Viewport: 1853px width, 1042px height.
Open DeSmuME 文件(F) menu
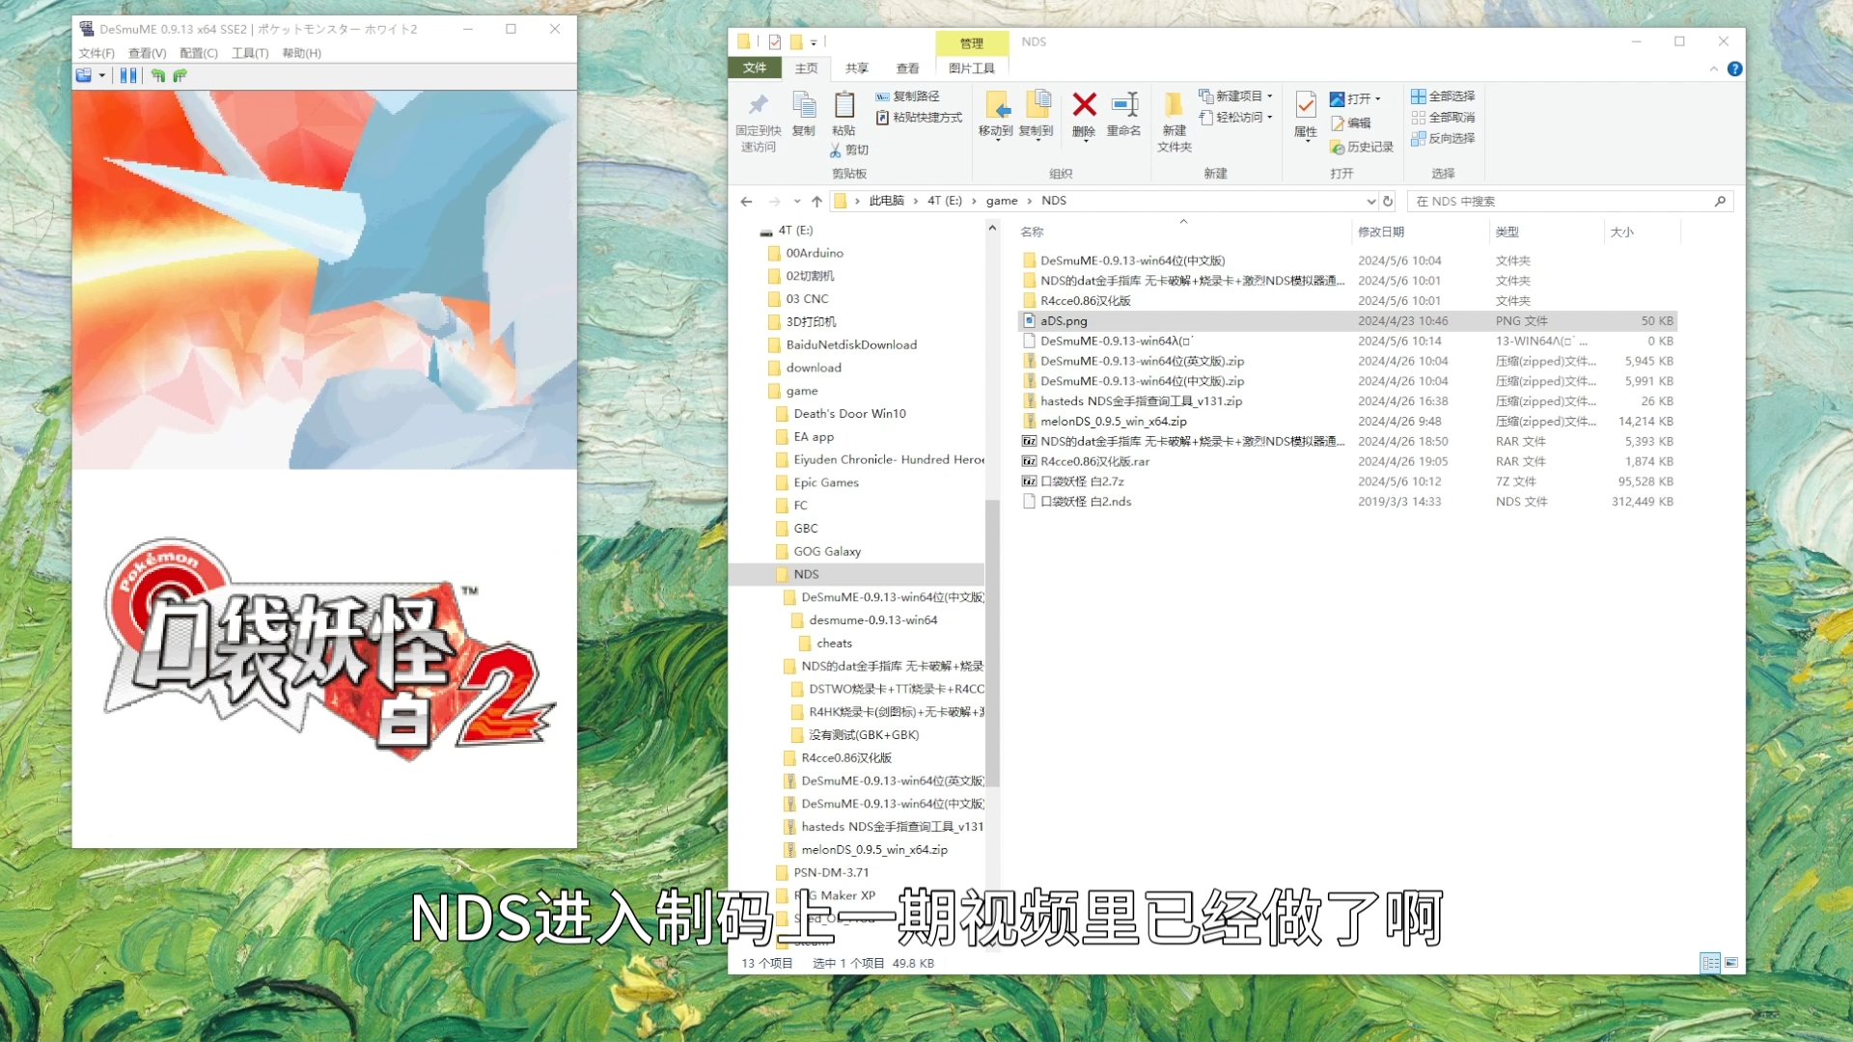tap(97, 53)
